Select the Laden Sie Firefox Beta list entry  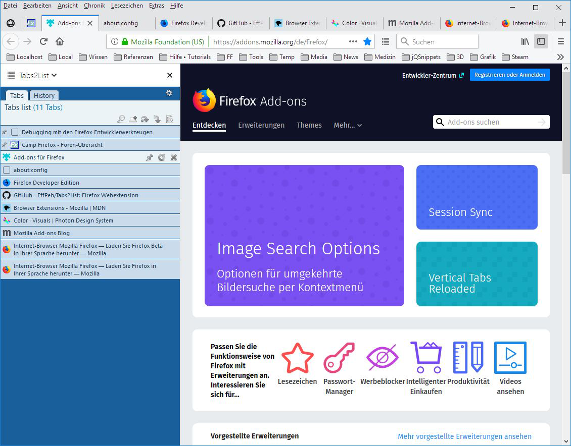click(x=90, y=249)
